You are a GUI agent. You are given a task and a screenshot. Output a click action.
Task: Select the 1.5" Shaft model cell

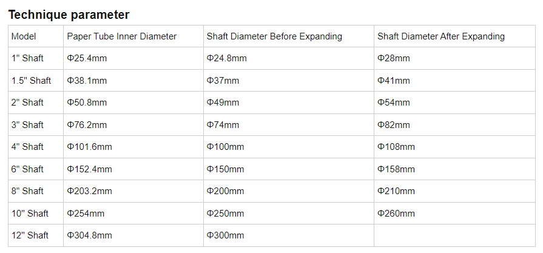(31, 81)
